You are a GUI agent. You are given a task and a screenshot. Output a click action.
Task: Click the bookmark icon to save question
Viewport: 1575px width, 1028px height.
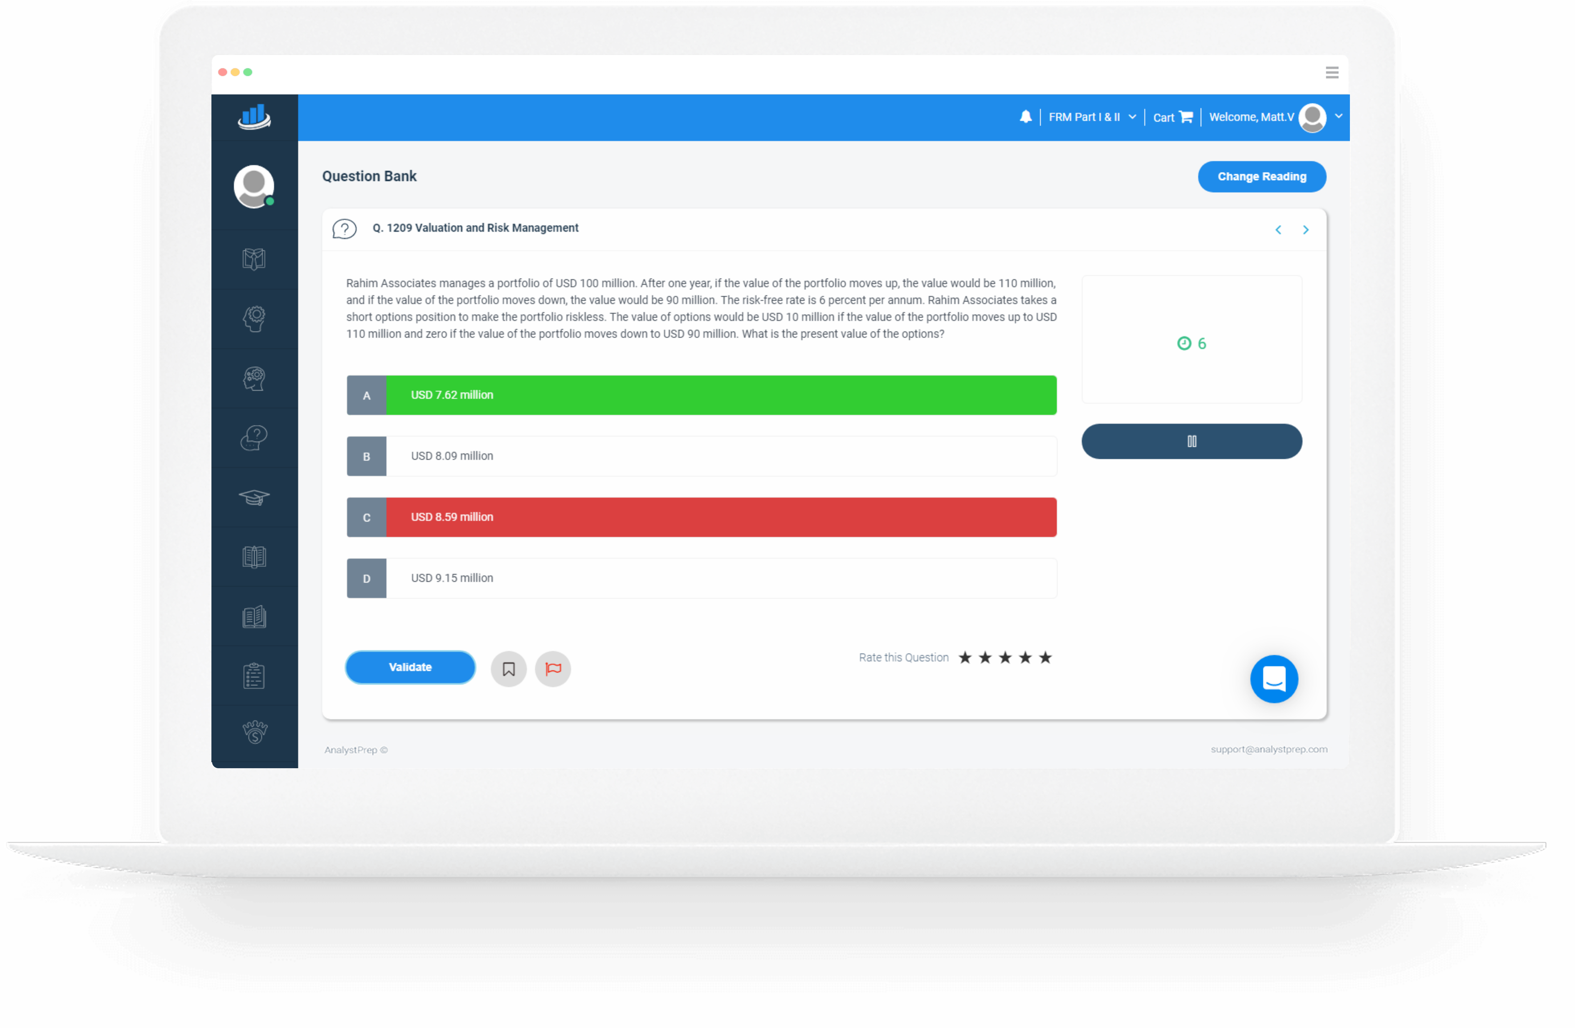[x=509, y=667]
